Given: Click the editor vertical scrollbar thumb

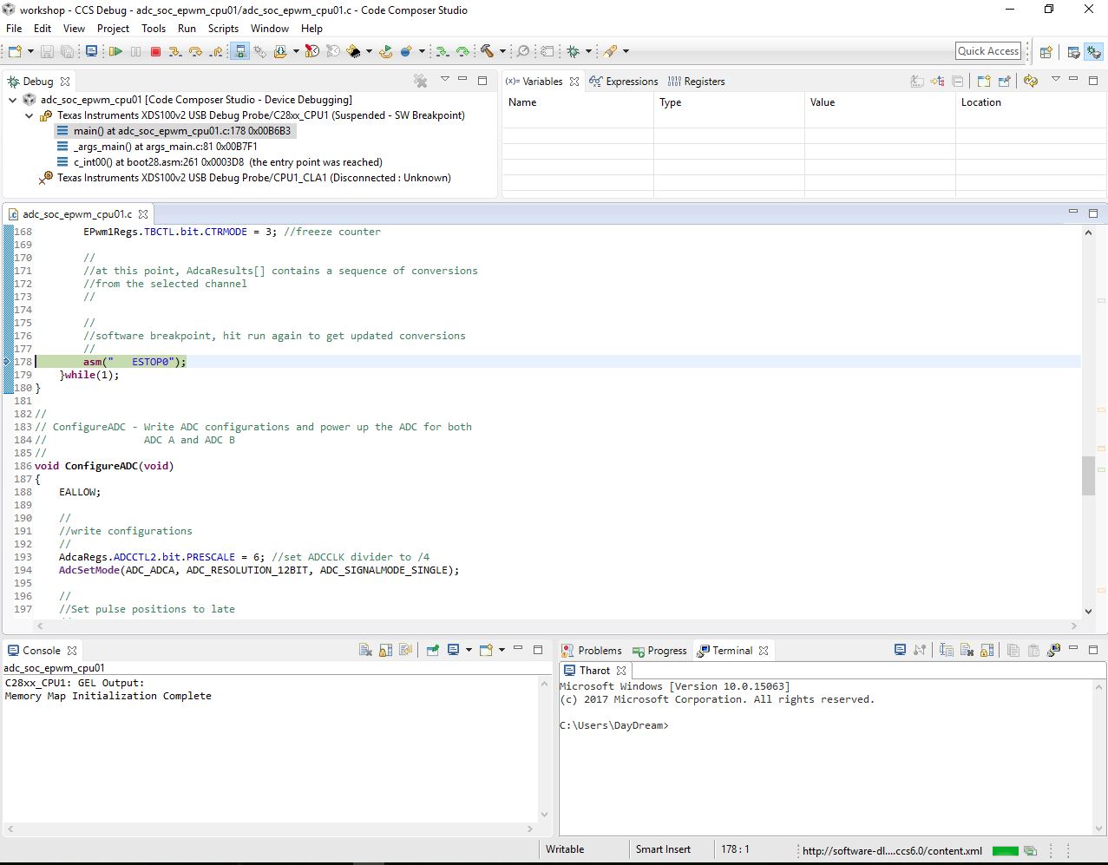Looking at the screenshot, I should 1088,475.
